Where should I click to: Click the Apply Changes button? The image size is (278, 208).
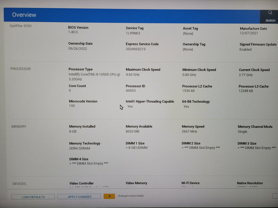pyautogui.click(x=79, y=196)
